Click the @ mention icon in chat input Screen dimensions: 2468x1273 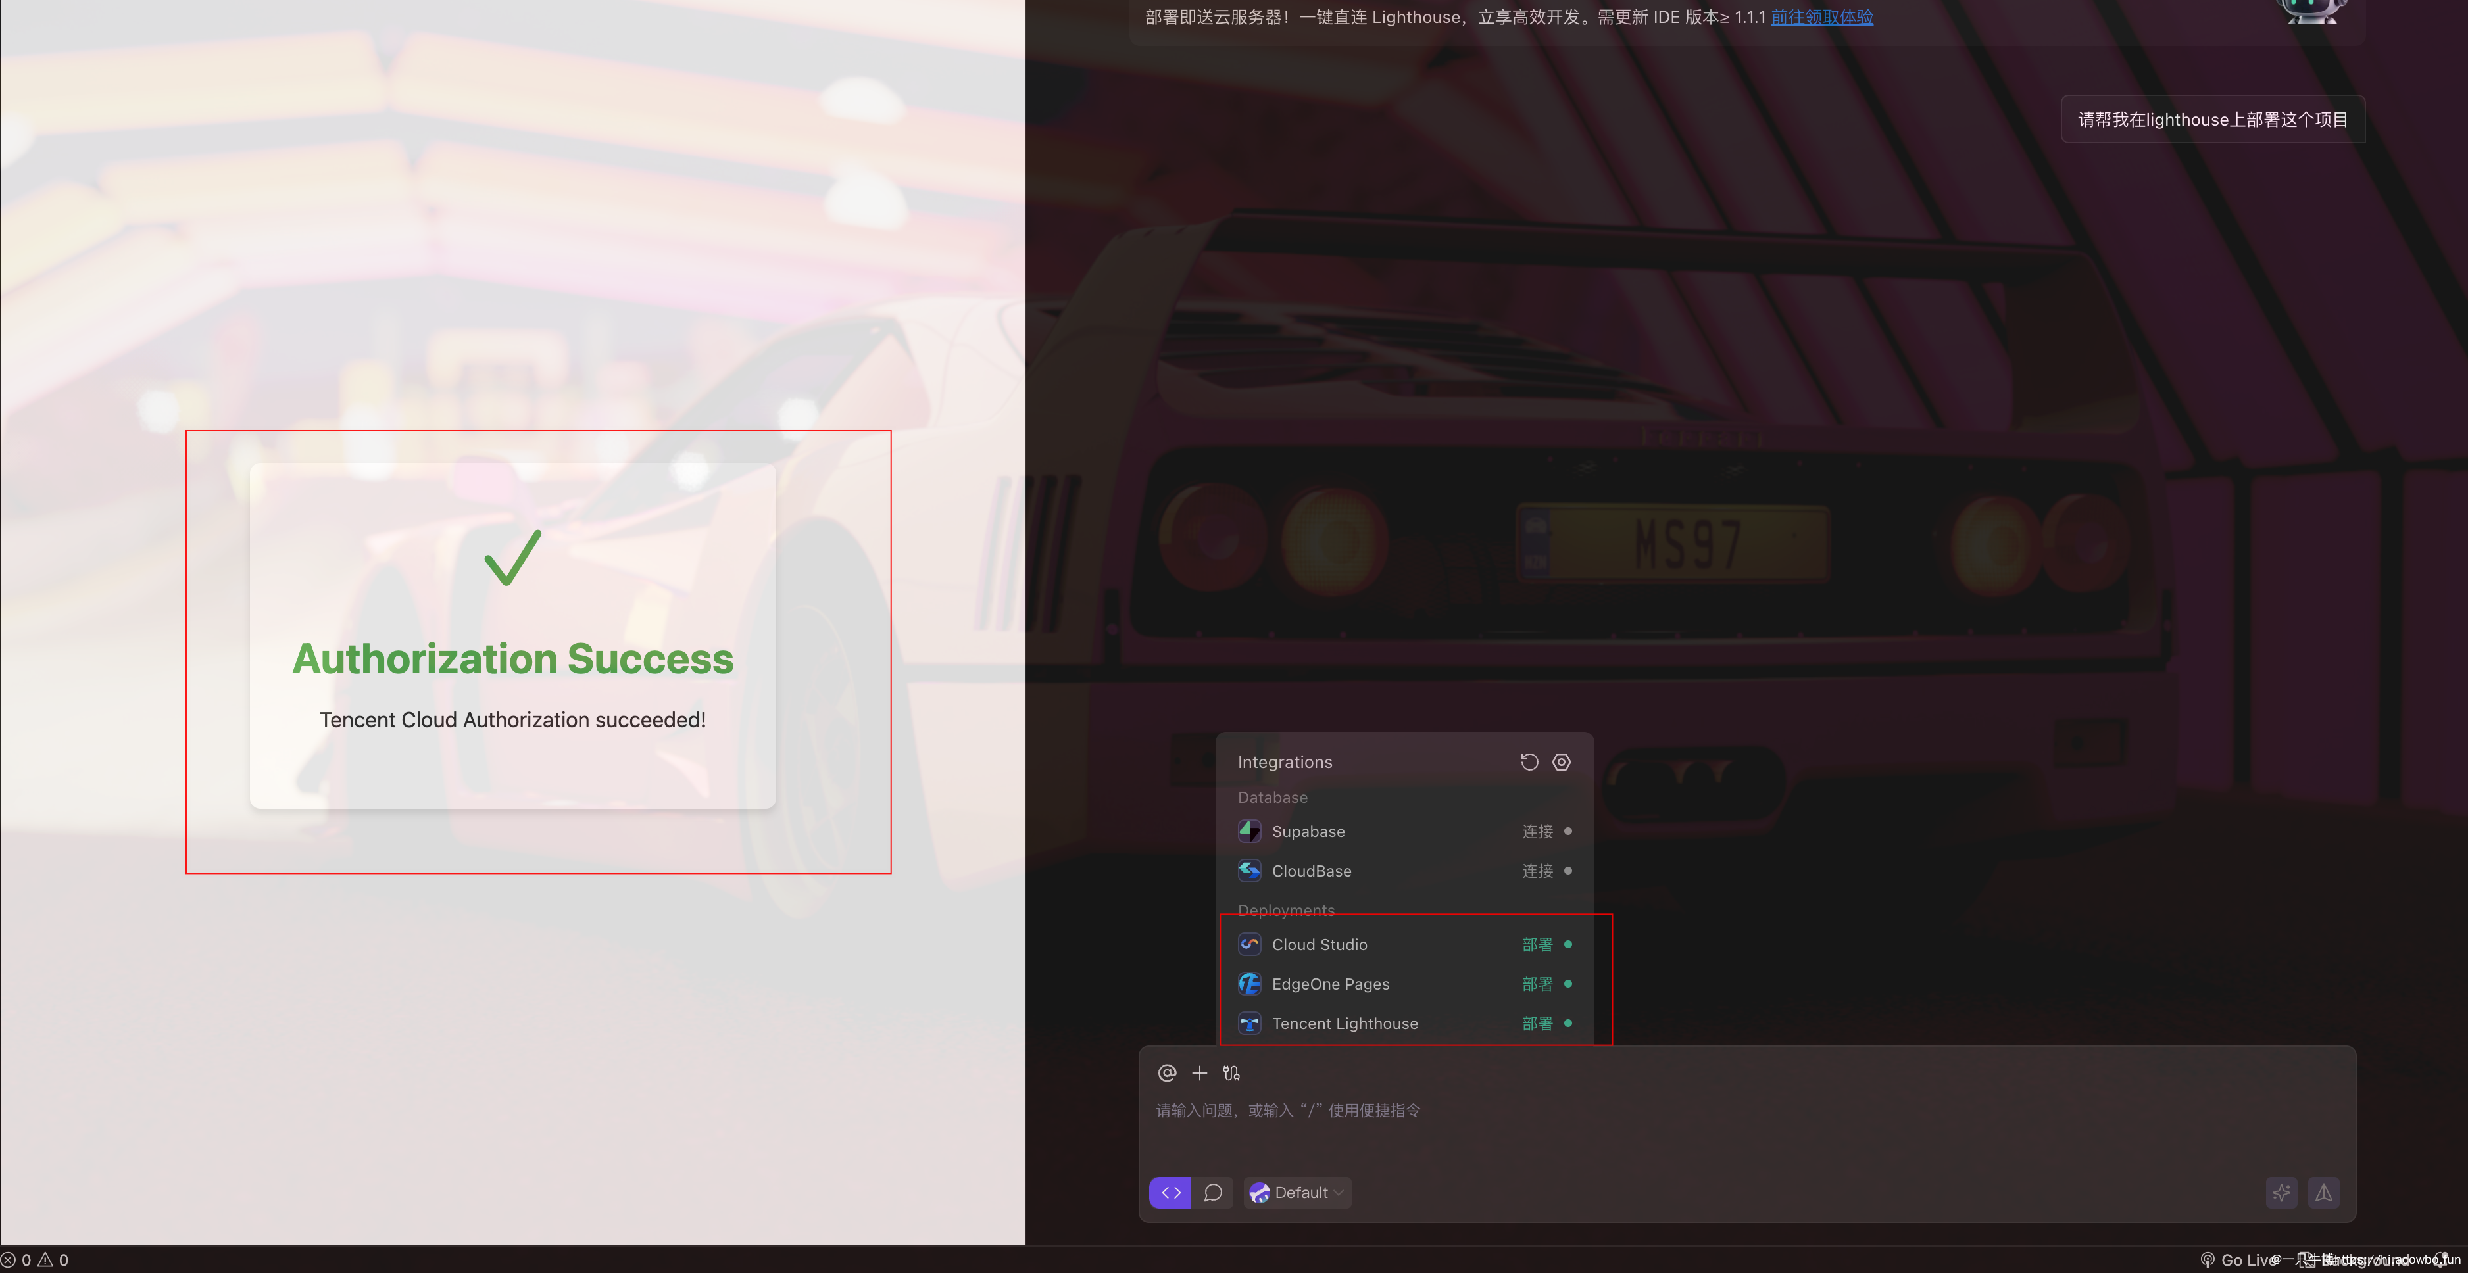click(x=1167, y=1073)
